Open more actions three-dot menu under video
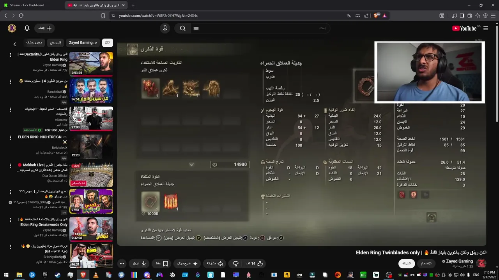 (122, 264)
